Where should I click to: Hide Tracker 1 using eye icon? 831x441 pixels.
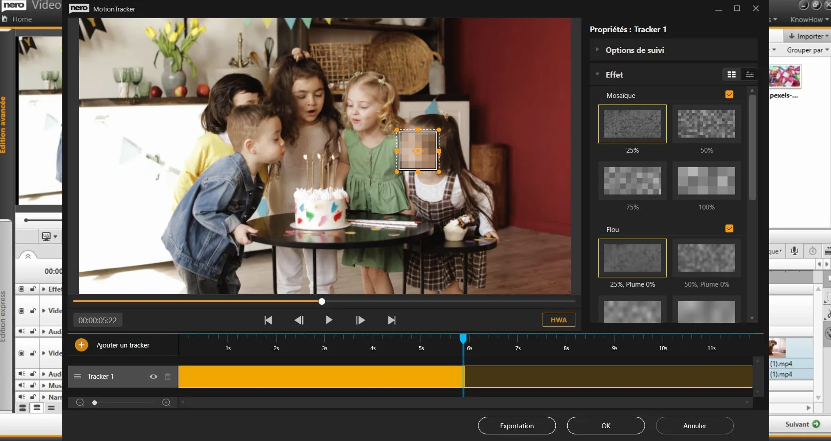[153, 377]
